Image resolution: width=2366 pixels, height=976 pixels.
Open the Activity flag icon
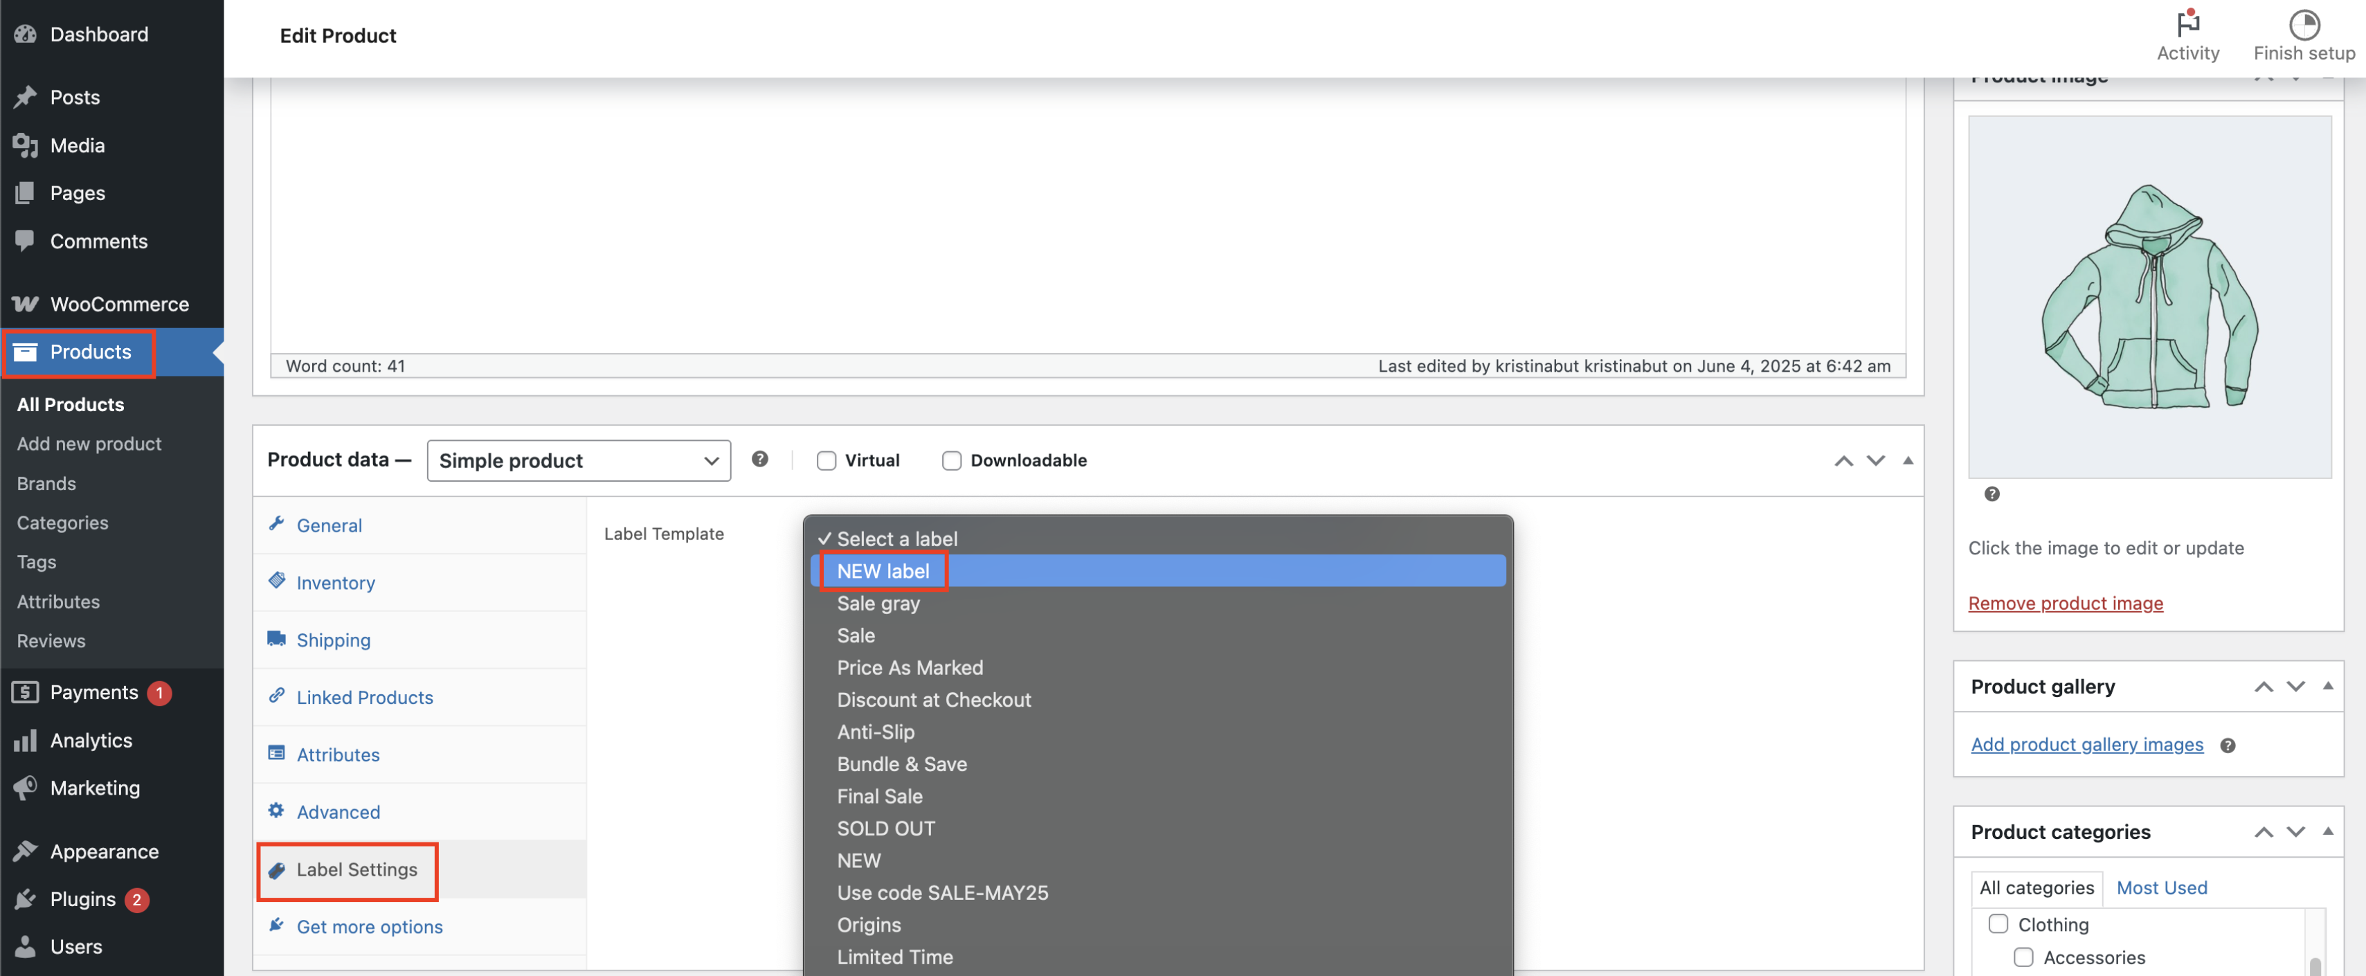click(x=2188, y=23)
